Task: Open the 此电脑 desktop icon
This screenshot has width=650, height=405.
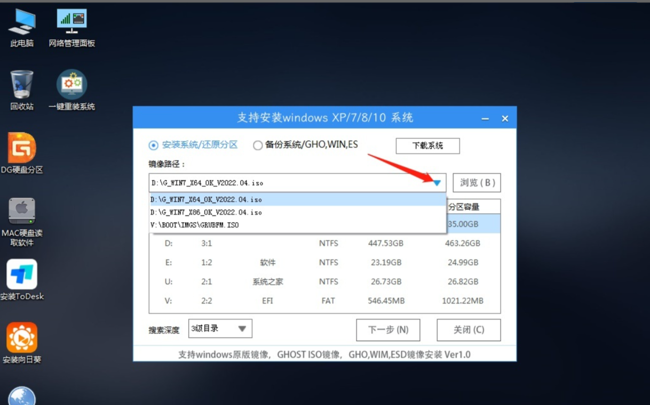Action: coord(22,28)
